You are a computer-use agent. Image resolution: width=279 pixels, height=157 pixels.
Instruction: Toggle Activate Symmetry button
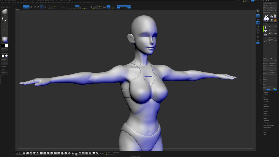(x=124, y=6)
